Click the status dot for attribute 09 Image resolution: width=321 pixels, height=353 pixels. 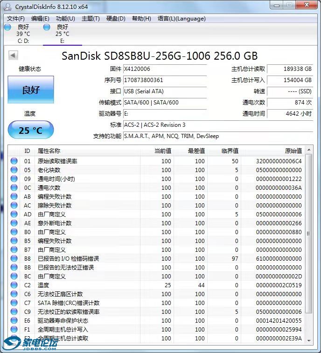(x=14, y=179)
